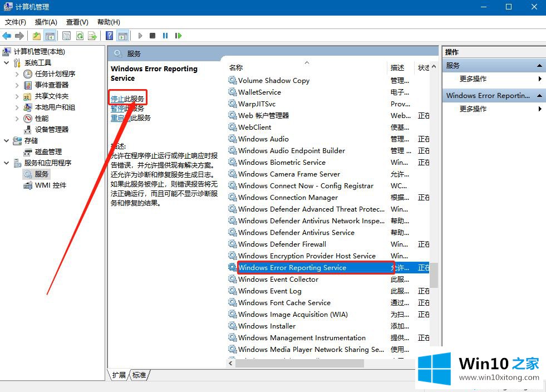Viewport: 546px width, 392px height.
Task: Click the Forward arrow toolbar icon
Action: 19,36
